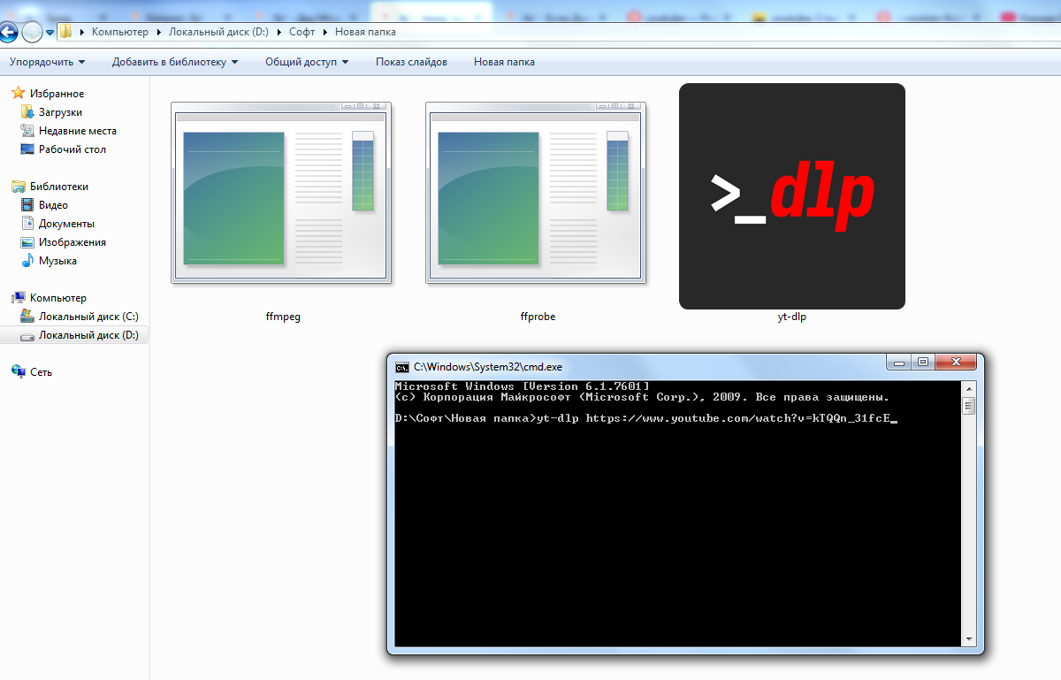Open recent locations dropdown next to navigation arrows
This screenshot has width=1061, height=680.
(50, 33)
